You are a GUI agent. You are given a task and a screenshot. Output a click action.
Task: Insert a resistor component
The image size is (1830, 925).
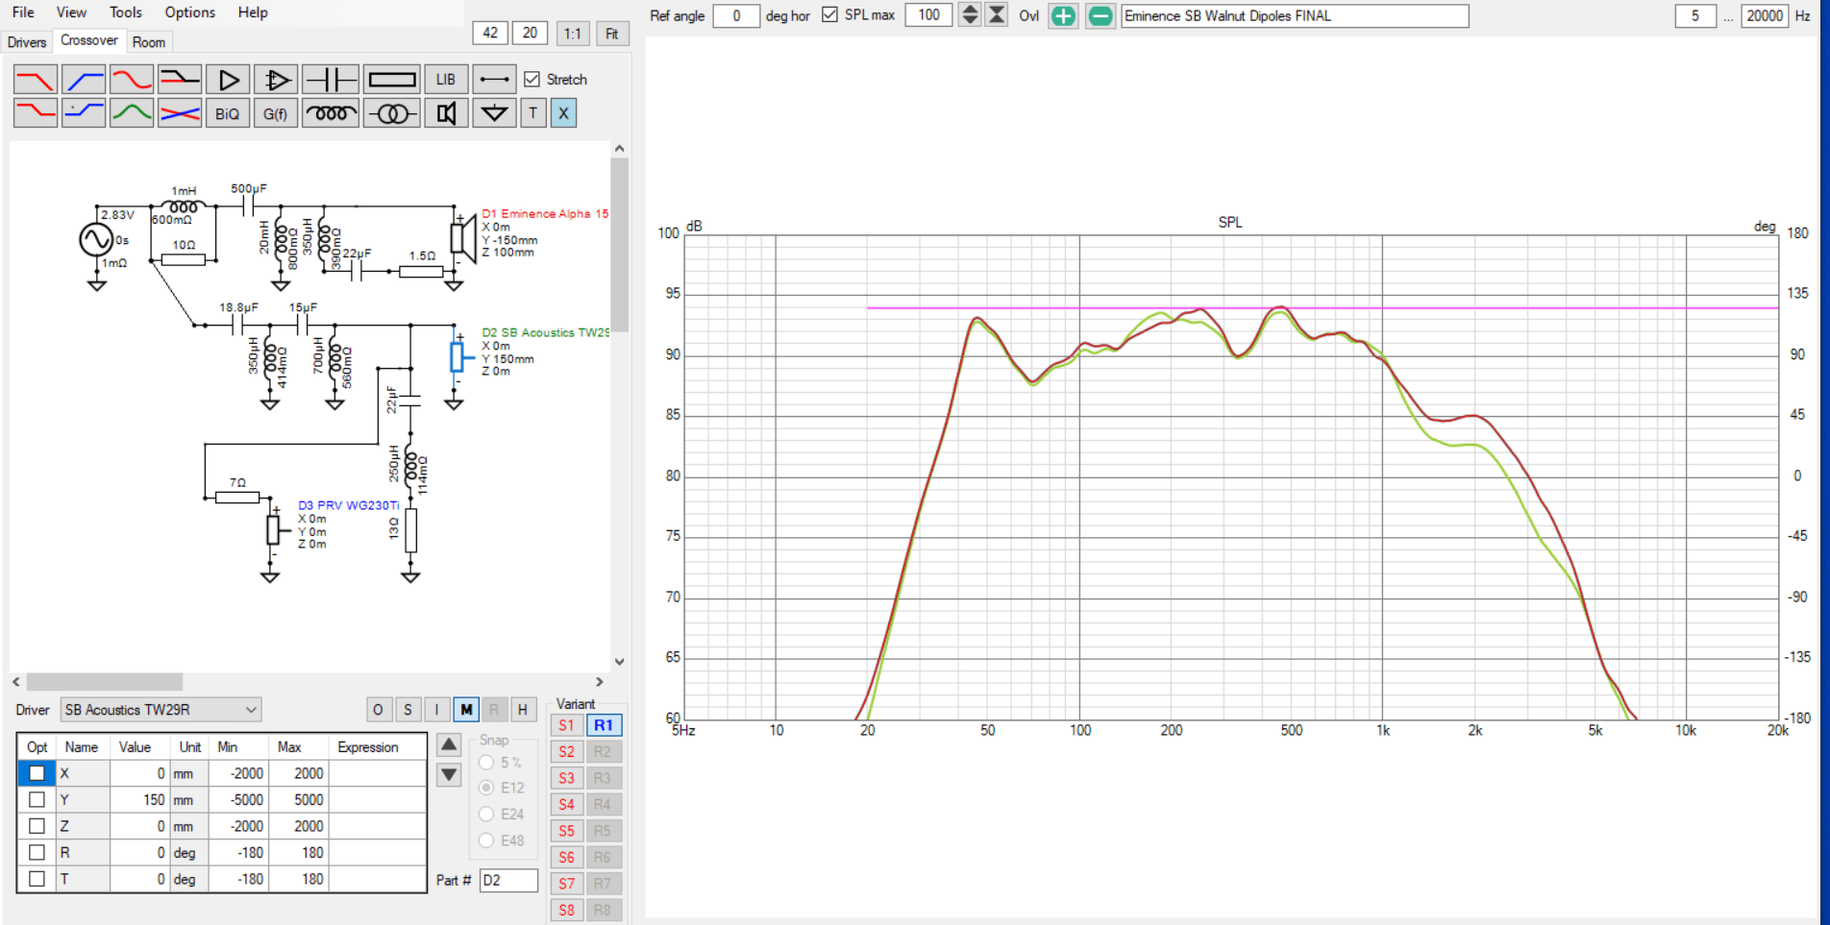pyautogui.click(x=392, y=79)
